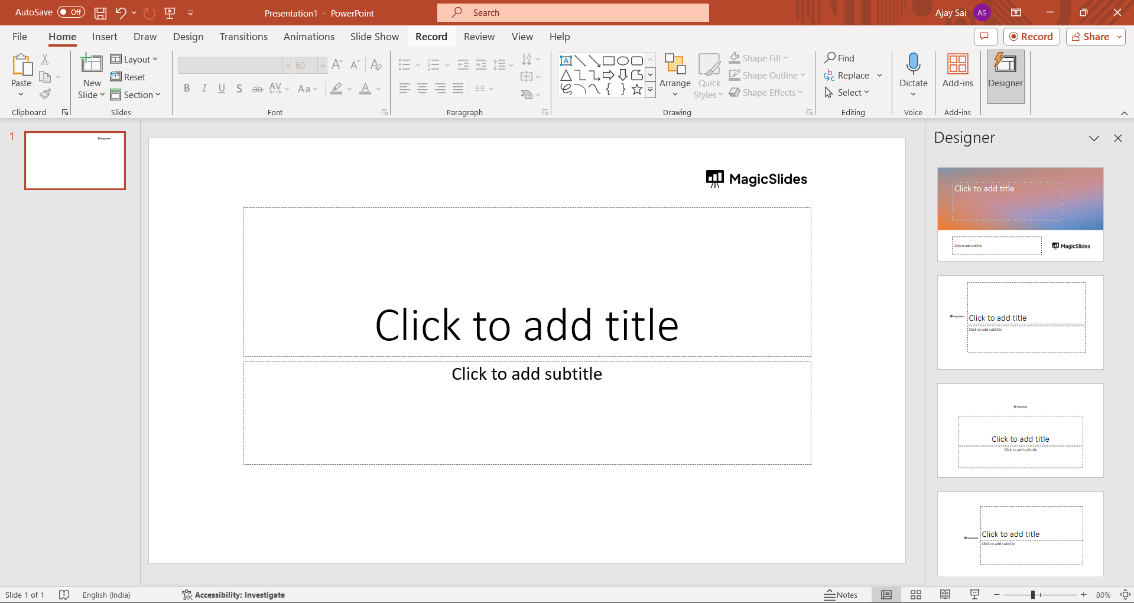Toggle the AutoSave switch
The height and width of the screenshot is (603, 1134).
click(x=71, y=12)
